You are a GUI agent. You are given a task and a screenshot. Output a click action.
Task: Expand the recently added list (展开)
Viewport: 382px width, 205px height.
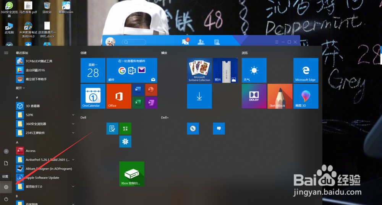[x=21, y=88]
